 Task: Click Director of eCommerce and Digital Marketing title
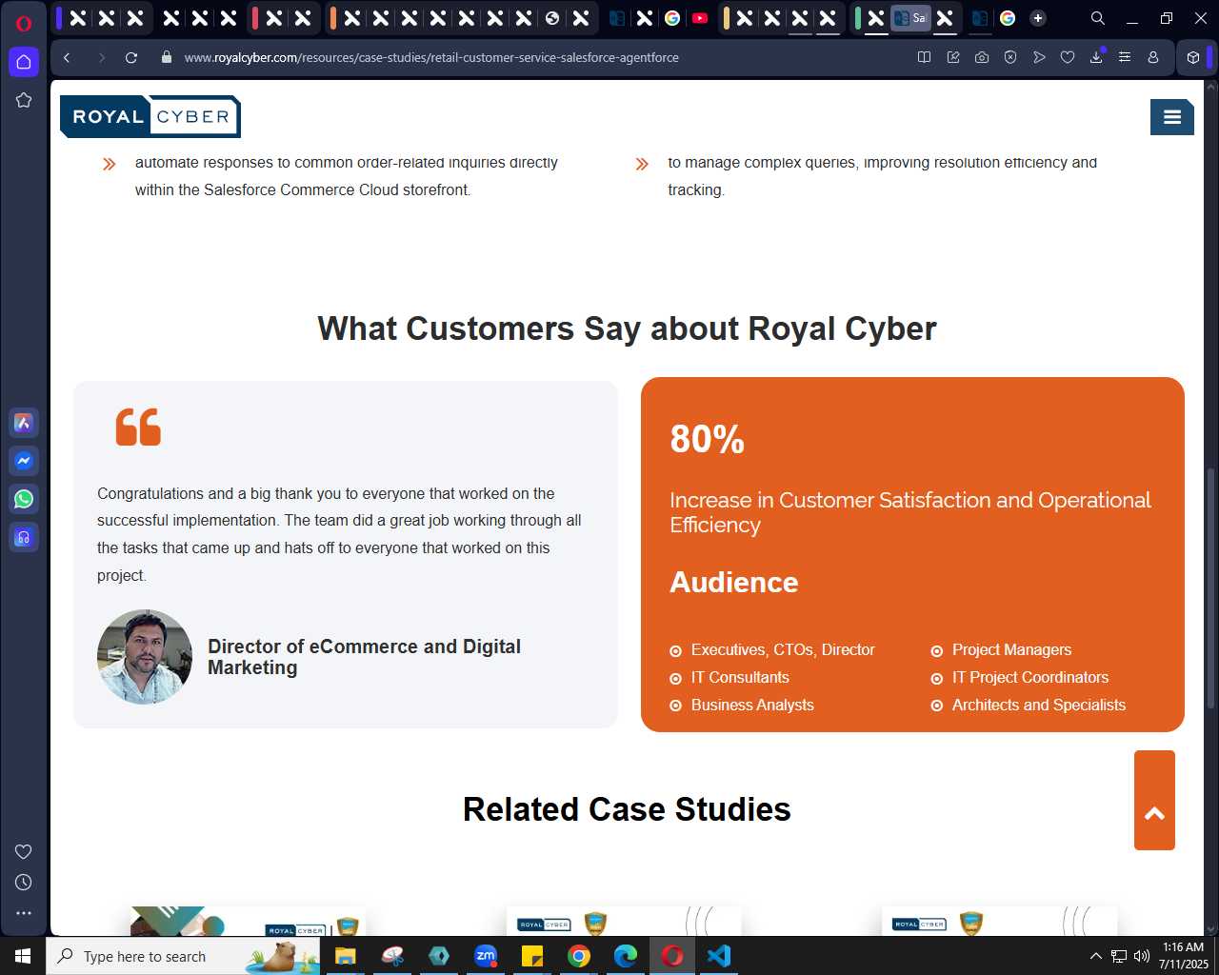[x=364, y=657]
